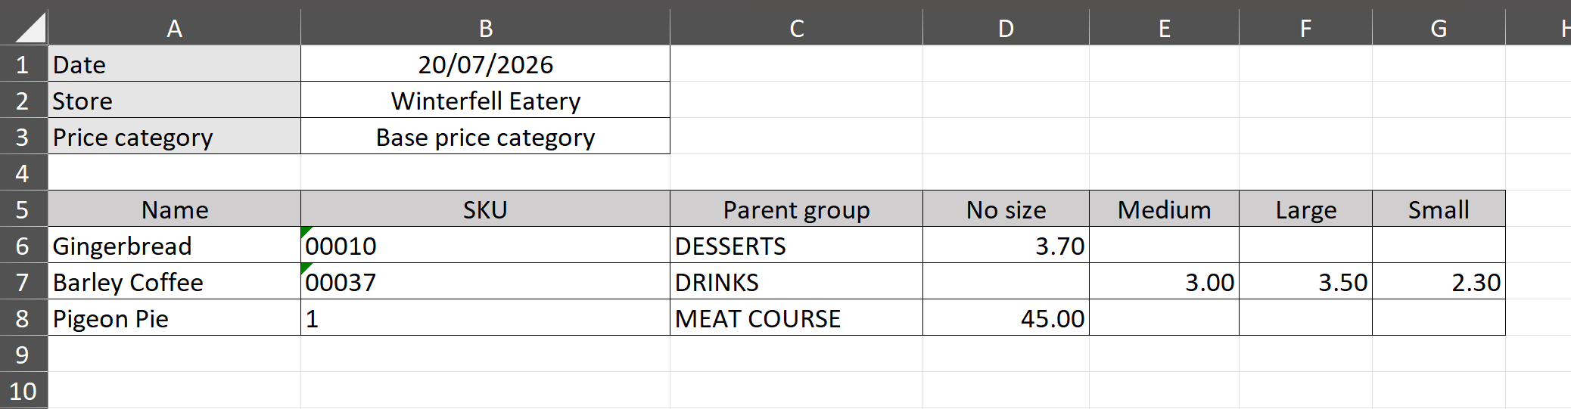The image size is (1571, 409).
Task: Click the select-all corner triangle
Action: coord(30,27)
